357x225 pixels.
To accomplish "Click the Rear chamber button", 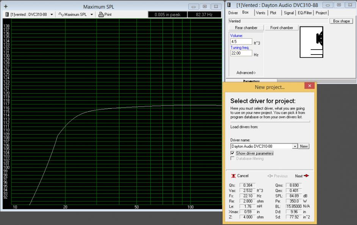I will [x=246, y=28].
